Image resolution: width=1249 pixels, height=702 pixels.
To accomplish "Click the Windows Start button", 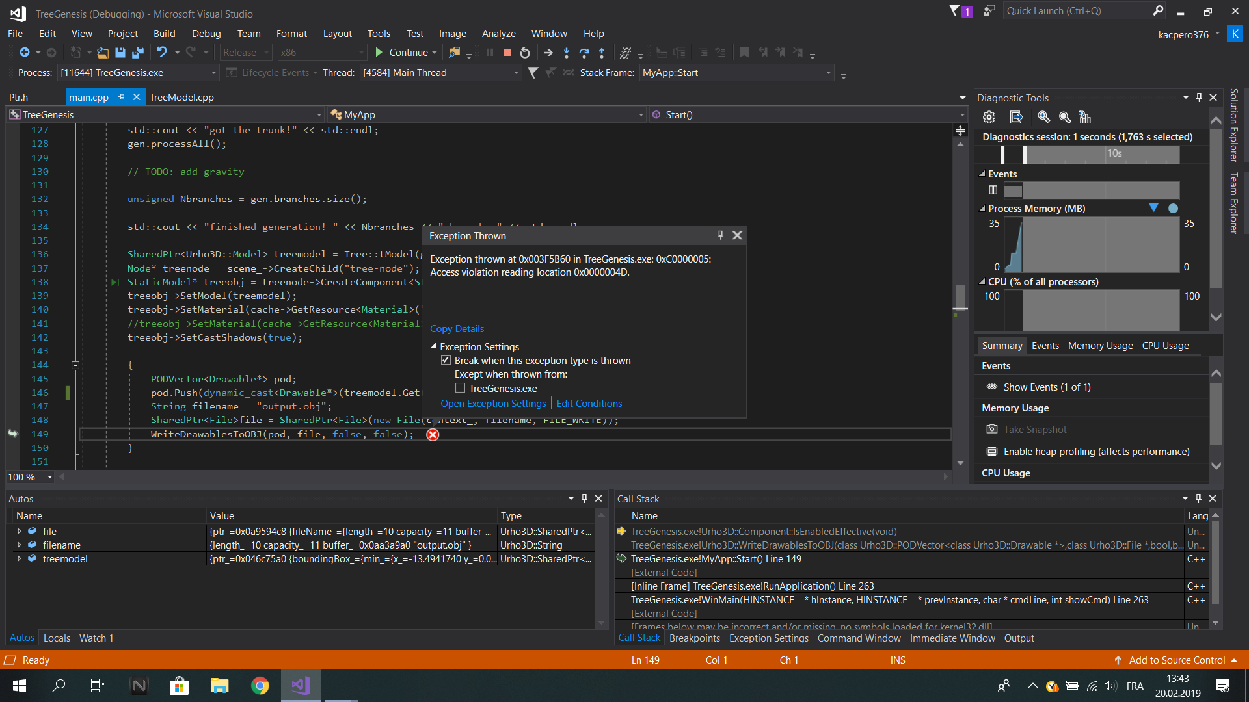I will (20, 686).
